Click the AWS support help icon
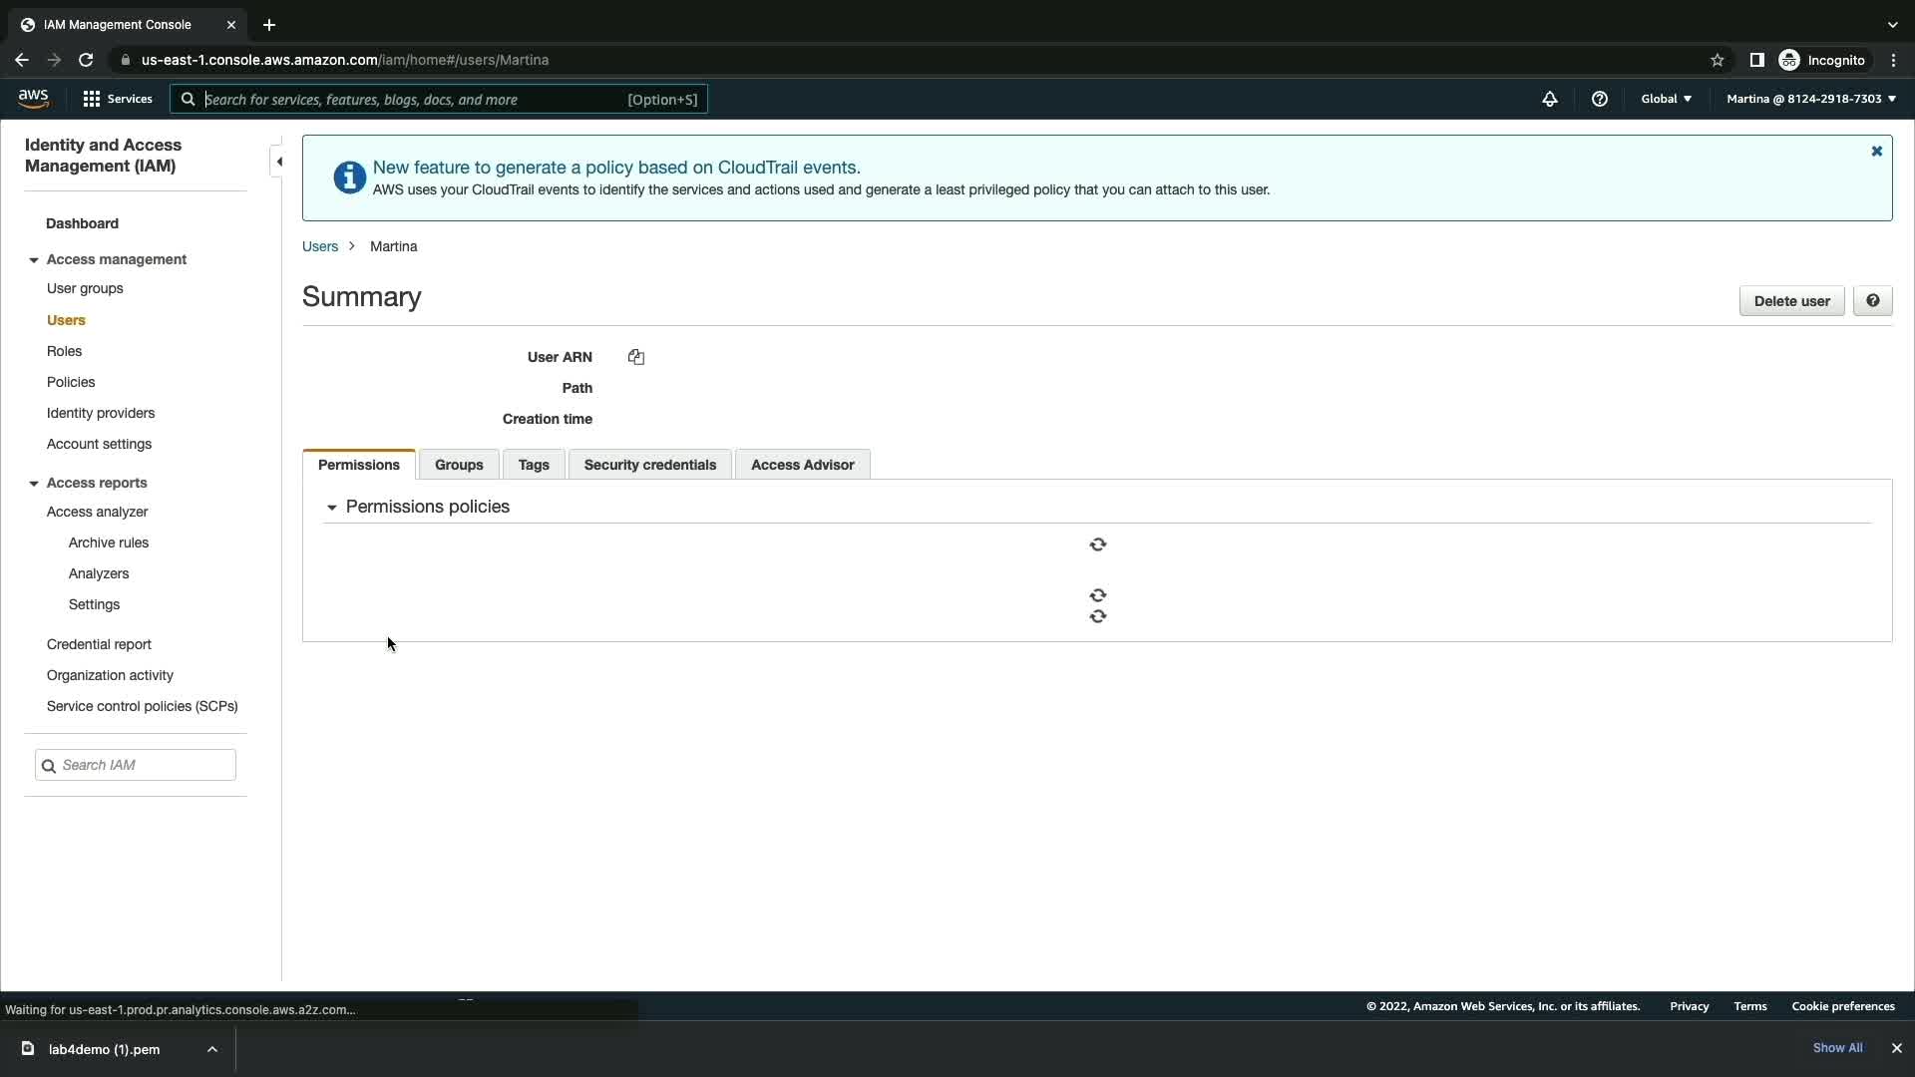Image resolution: width=1915 pixels, height=1077 pixels. coord(1599,99)
